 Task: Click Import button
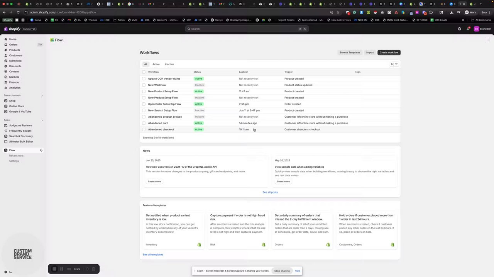click(370, 52)
